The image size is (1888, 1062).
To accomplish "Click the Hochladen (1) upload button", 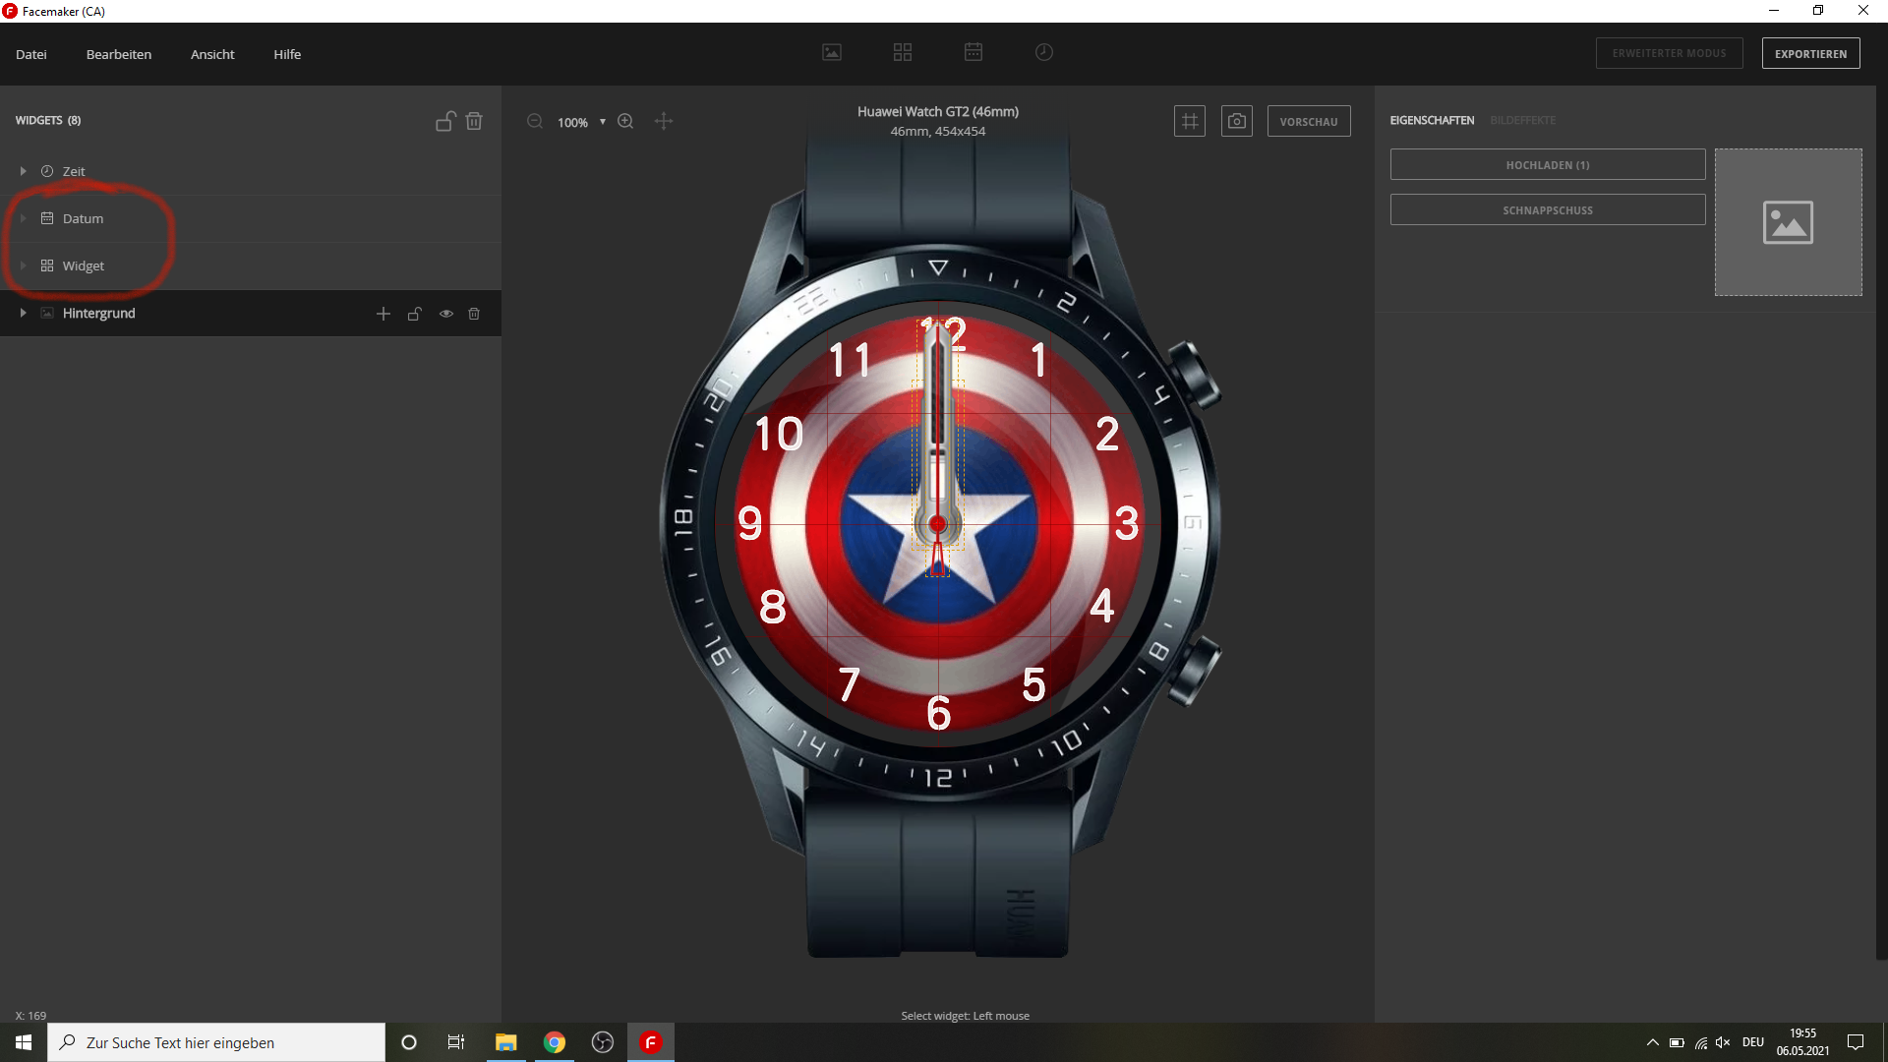I will (1548, 164).
